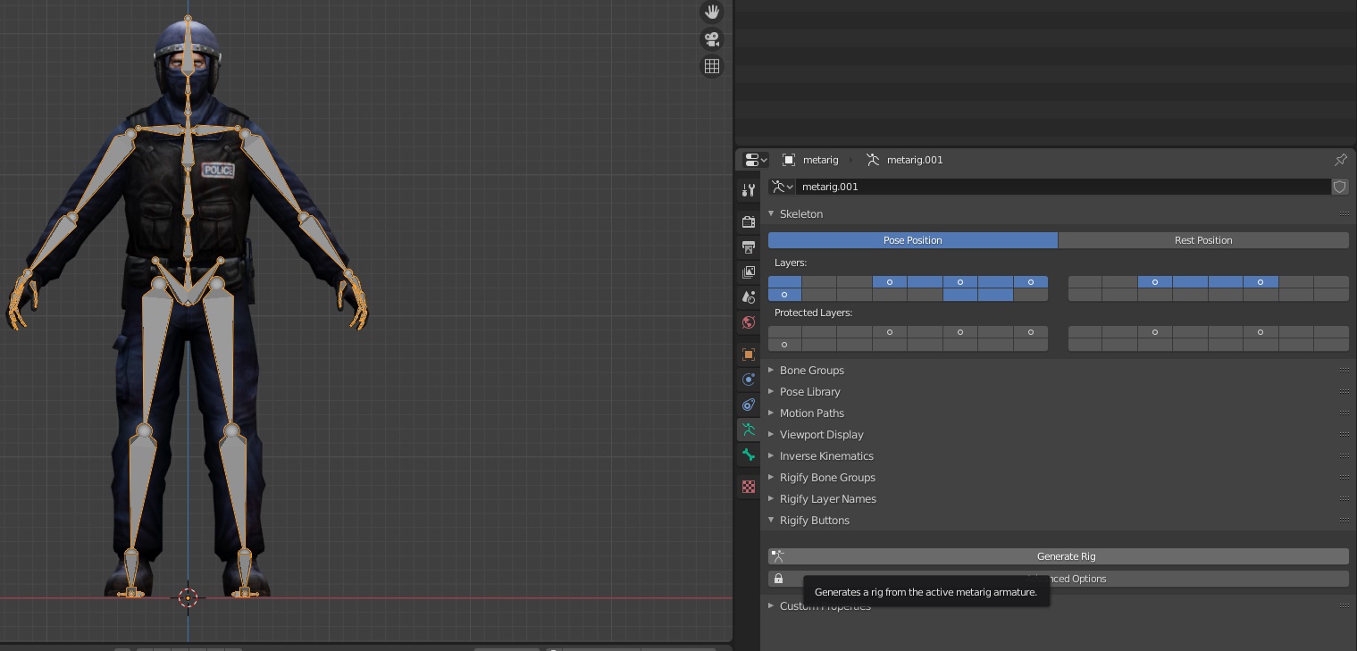The width and height of the screenshot is (1357, 651).
Task: Open the Output properties tab
Action: [x=749, y=246]
